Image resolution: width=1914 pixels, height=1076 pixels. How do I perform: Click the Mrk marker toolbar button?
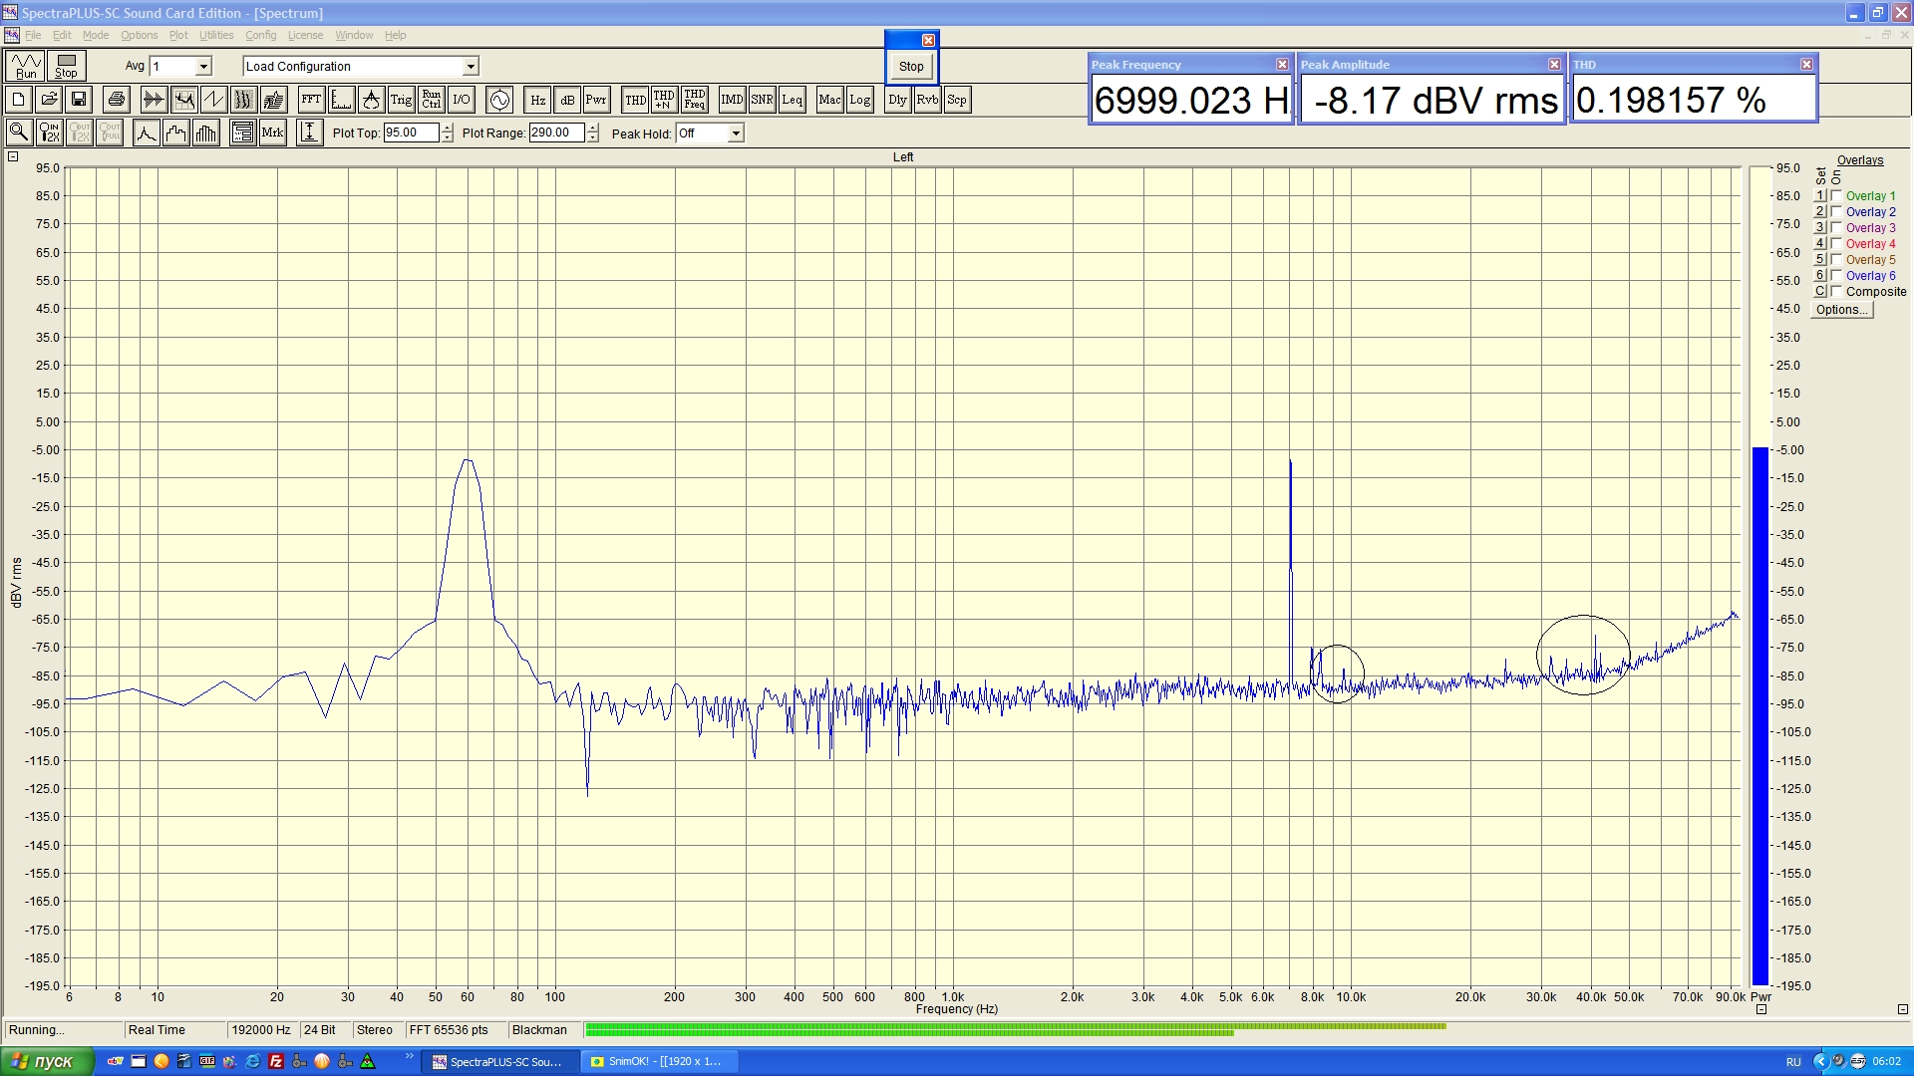pos(272,133)
